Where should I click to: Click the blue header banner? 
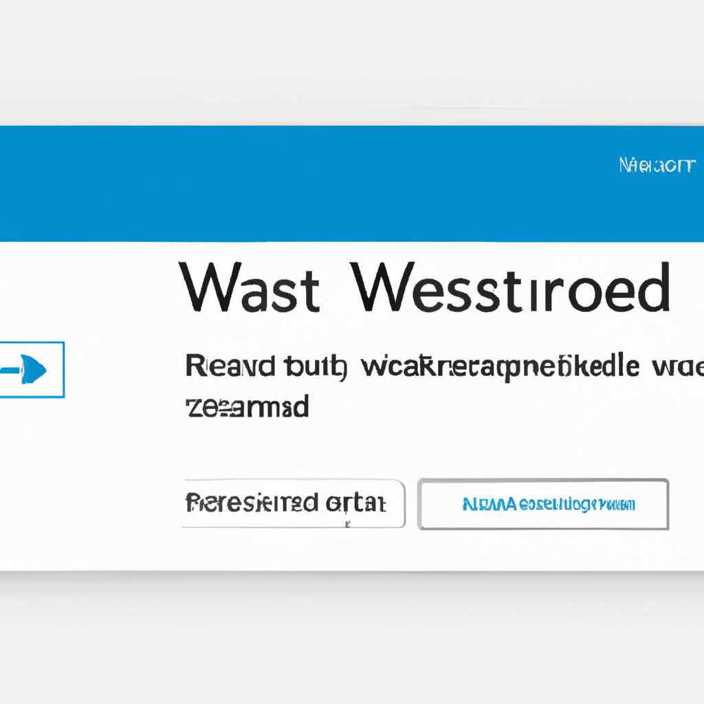point(352,184)
